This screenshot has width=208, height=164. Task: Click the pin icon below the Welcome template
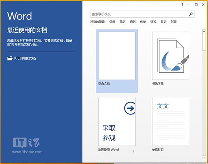[133, 151]
